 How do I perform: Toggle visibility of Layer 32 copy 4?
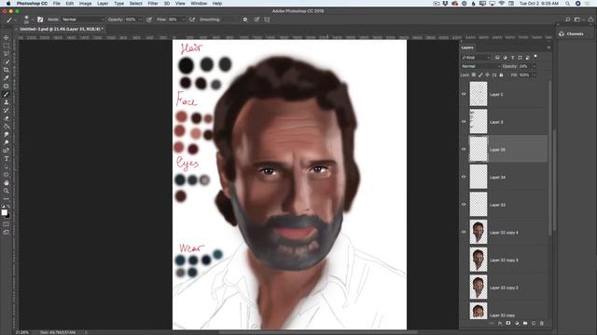pyautogui.click(x=464, y=232)
